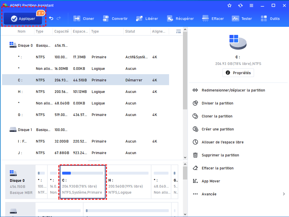Click the eraser wipe partition icon
The height and width of the screenshot is (217, 289).
(x=195, y=168)
